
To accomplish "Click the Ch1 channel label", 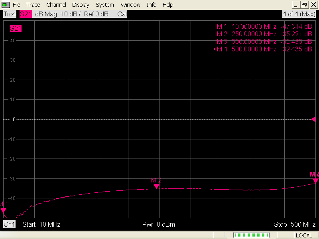I will (x=9, y=224).
